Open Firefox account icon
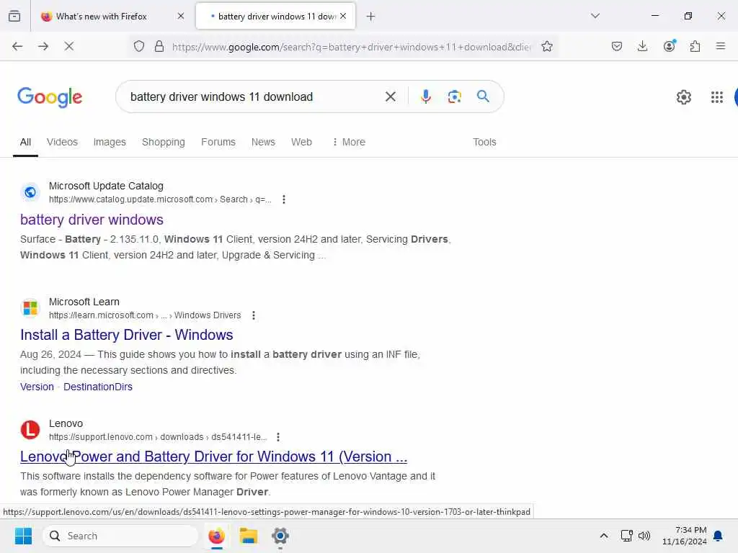 point(670,46)
